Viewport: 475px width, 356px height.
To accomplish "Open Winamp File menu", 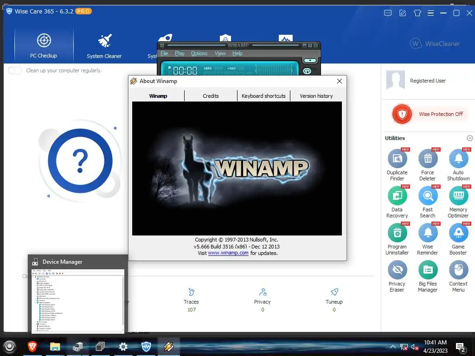I will [164, 53].
